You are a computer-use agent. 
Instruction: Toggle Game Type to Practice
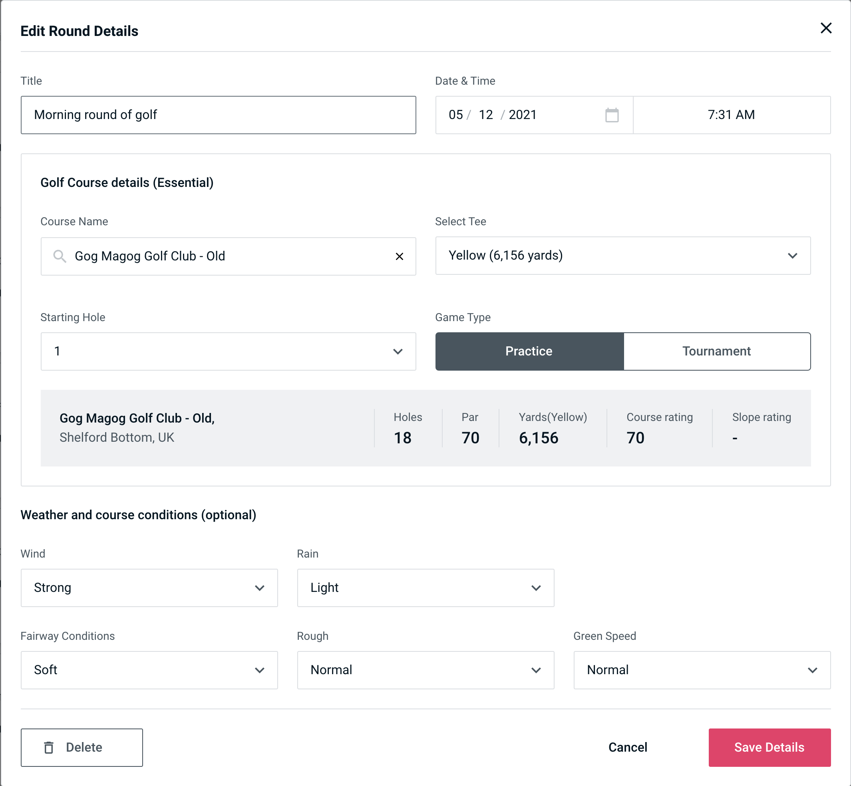point(529,351)
